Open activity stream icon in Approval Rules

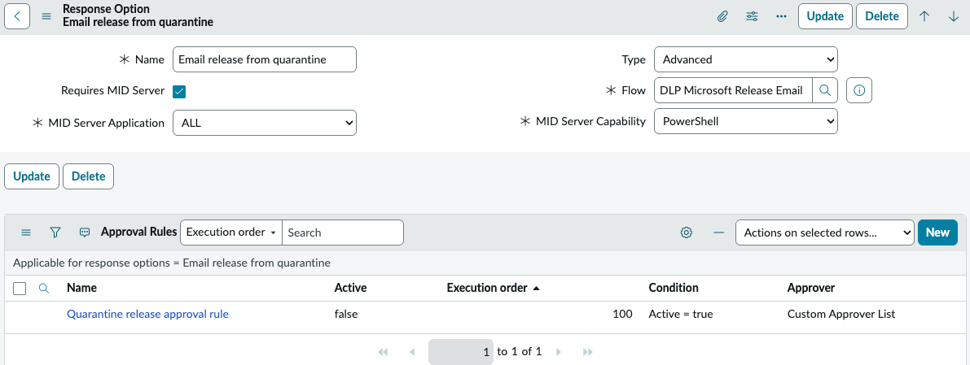click(x=85, y=232)
